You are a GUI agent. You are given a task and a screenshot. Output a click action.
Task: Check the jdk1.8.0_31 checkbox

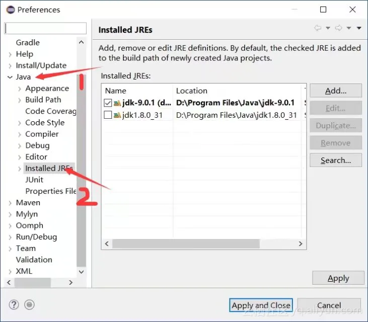[x=108, y=115]
